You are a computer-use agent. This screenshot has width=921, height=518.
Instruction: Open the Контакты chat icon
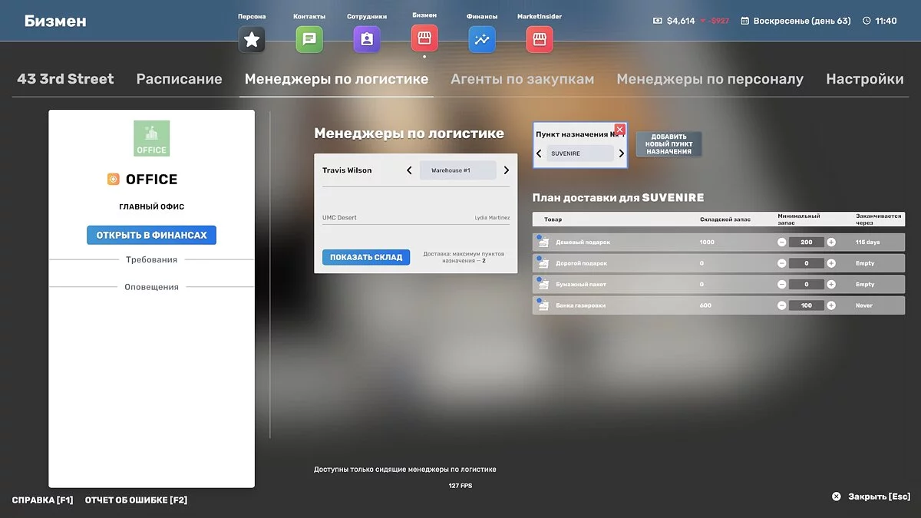(x=309, y=39)
